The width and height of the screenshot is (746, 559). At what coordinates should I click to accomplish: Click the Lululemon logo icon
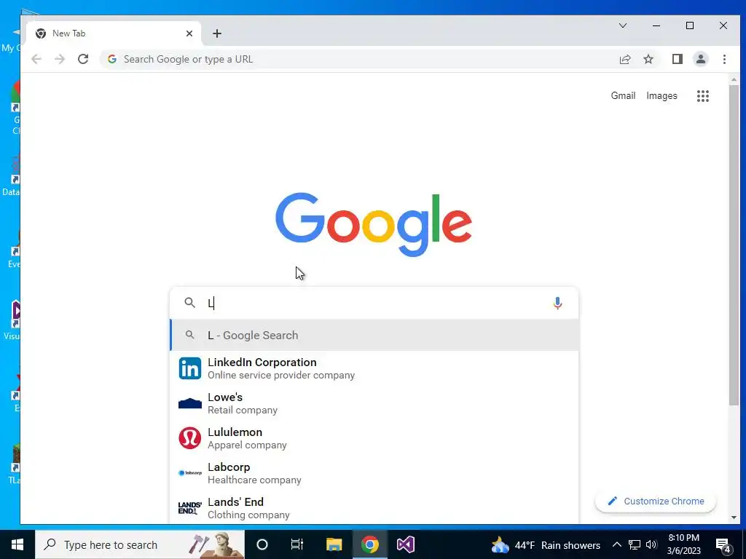(190, 438)
